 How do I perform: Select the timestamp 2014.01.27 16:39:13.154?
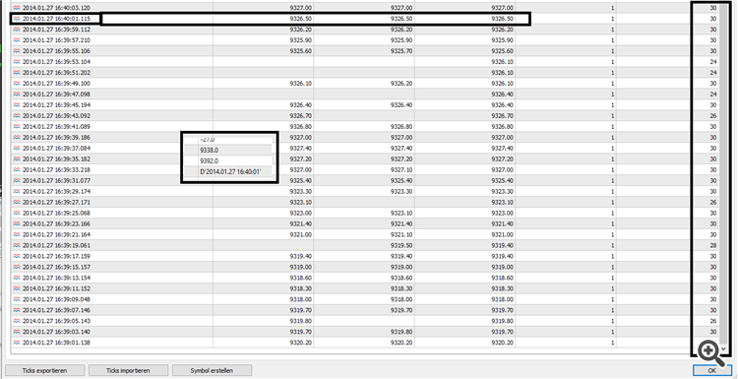(x=56, y=278)
